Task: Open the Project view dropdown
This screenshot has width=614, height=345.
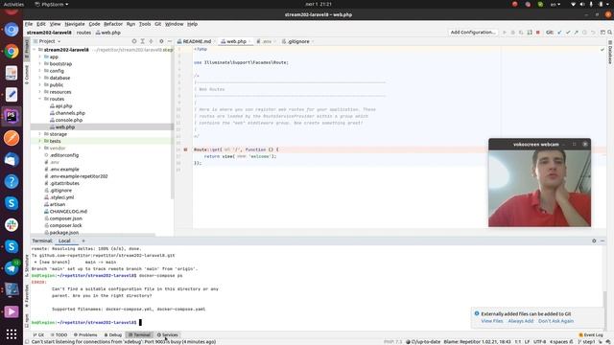Action: [x=47, y=41]
